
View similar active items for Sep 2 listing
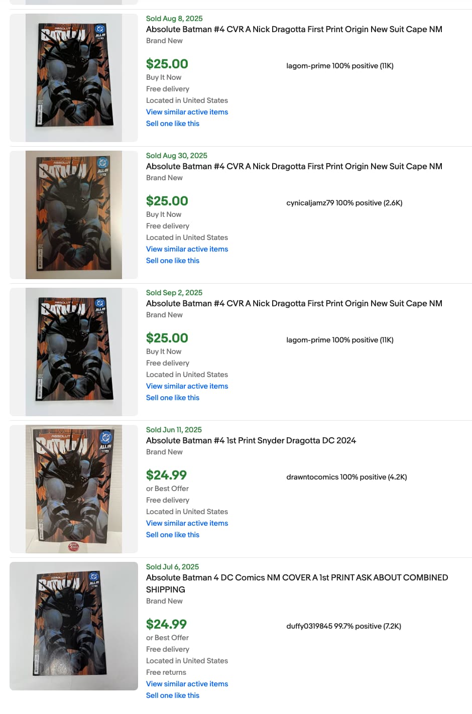pyautogui.click(x=187, y=386)
